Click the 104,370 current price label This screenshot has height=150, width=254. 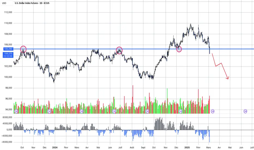8,53
